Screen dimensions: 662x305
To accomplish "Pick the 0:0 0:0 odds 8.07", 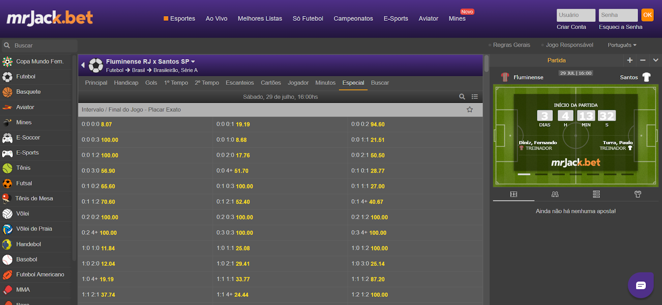I will 145,124.
